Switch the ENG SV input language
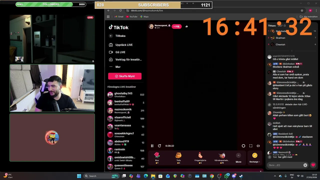320x180 pixels. click(292, 176)
